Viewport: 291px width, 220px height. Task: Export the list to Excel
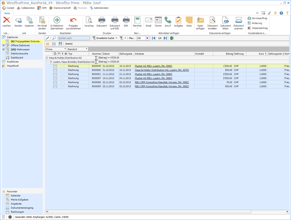point(172,38)
